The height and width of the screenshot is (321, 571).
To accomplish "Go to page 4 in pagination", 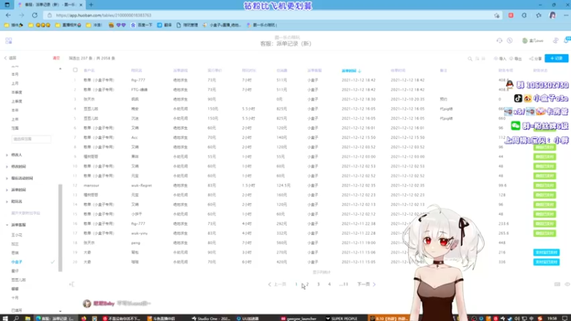I will [x=329, y=284].
